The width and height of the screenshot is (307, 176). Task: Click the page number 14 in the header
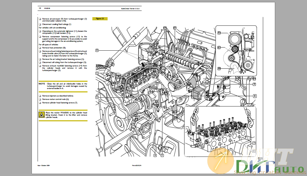pos(40,8)
